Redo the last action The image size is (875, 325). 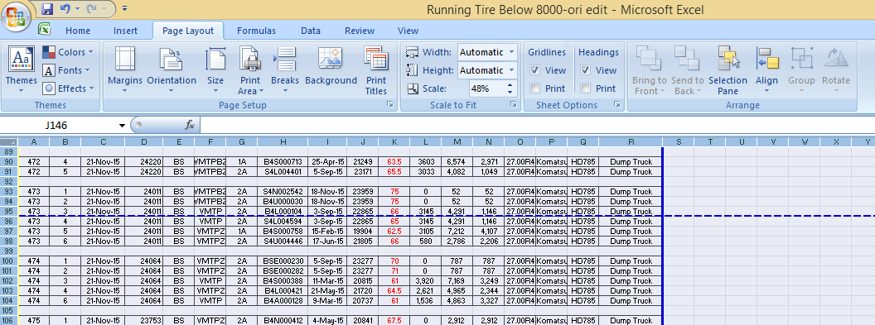point(92,9)
